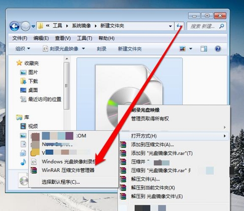Expand the 刻录光盘映像 dropdown arrow
Screen dimensions: 244x211
[x=83, y=49]
